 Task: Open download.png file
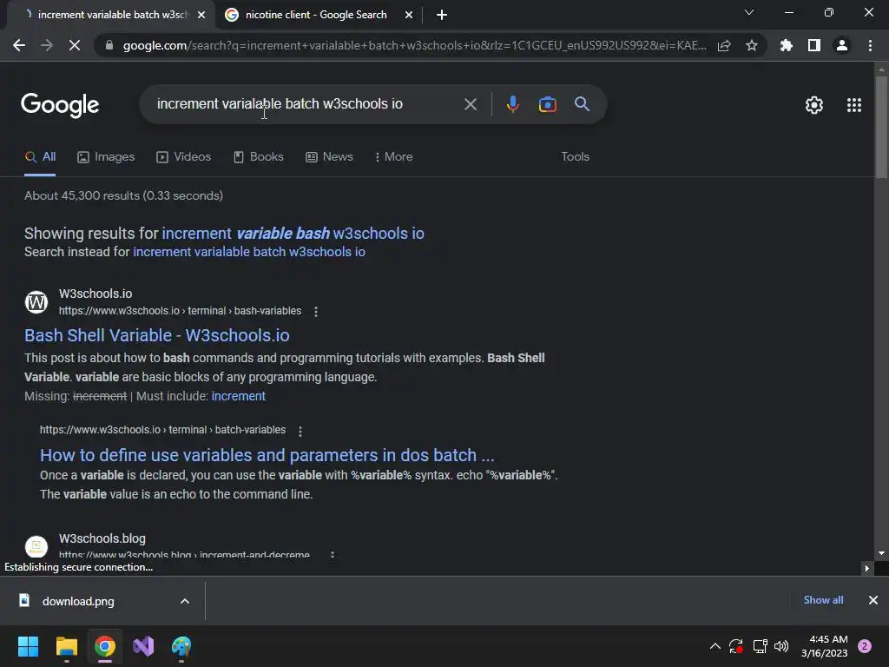click(78, 601)
